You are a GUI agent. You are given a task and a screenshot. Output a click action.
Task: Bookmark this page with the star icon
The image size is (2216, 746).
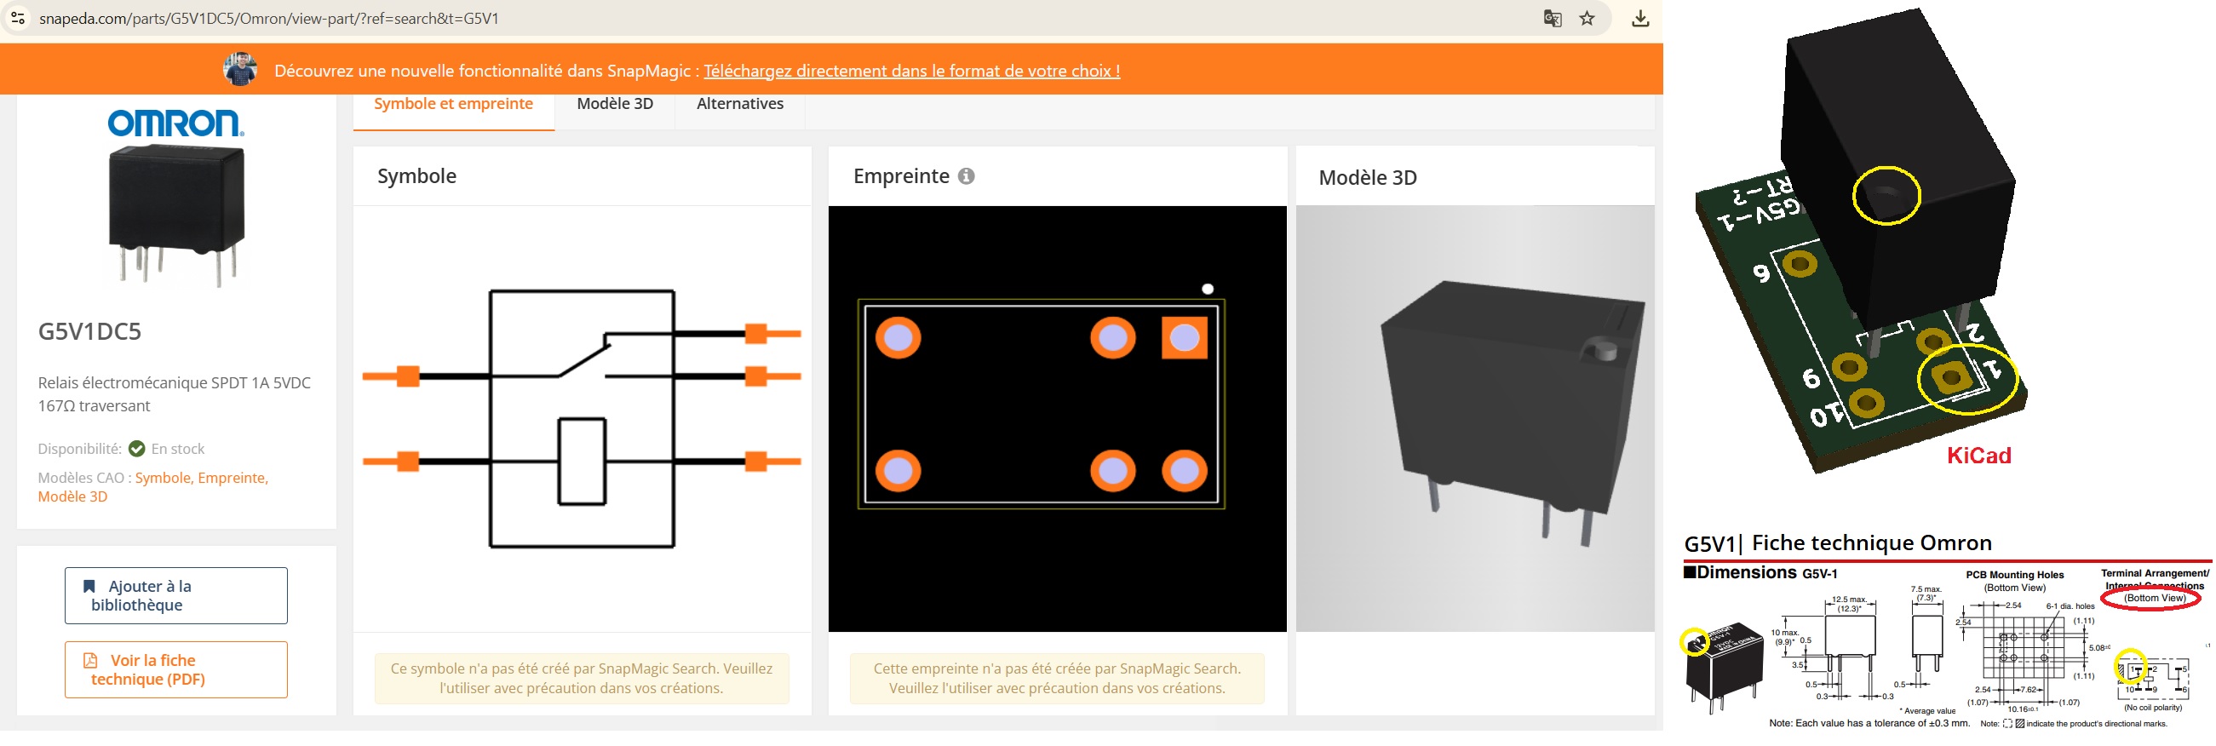[1587, 18]
